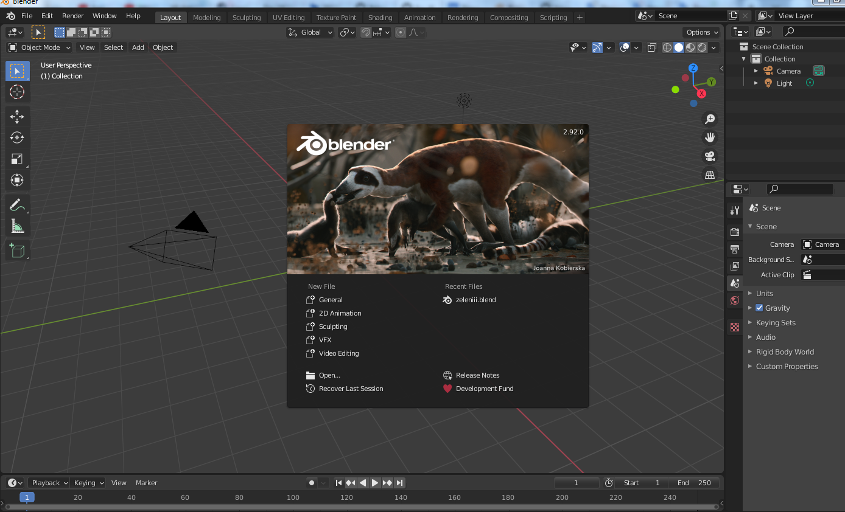Open the Object Mode dropdown
This screenshot has height=512, width=845.
tap(40, 47)
